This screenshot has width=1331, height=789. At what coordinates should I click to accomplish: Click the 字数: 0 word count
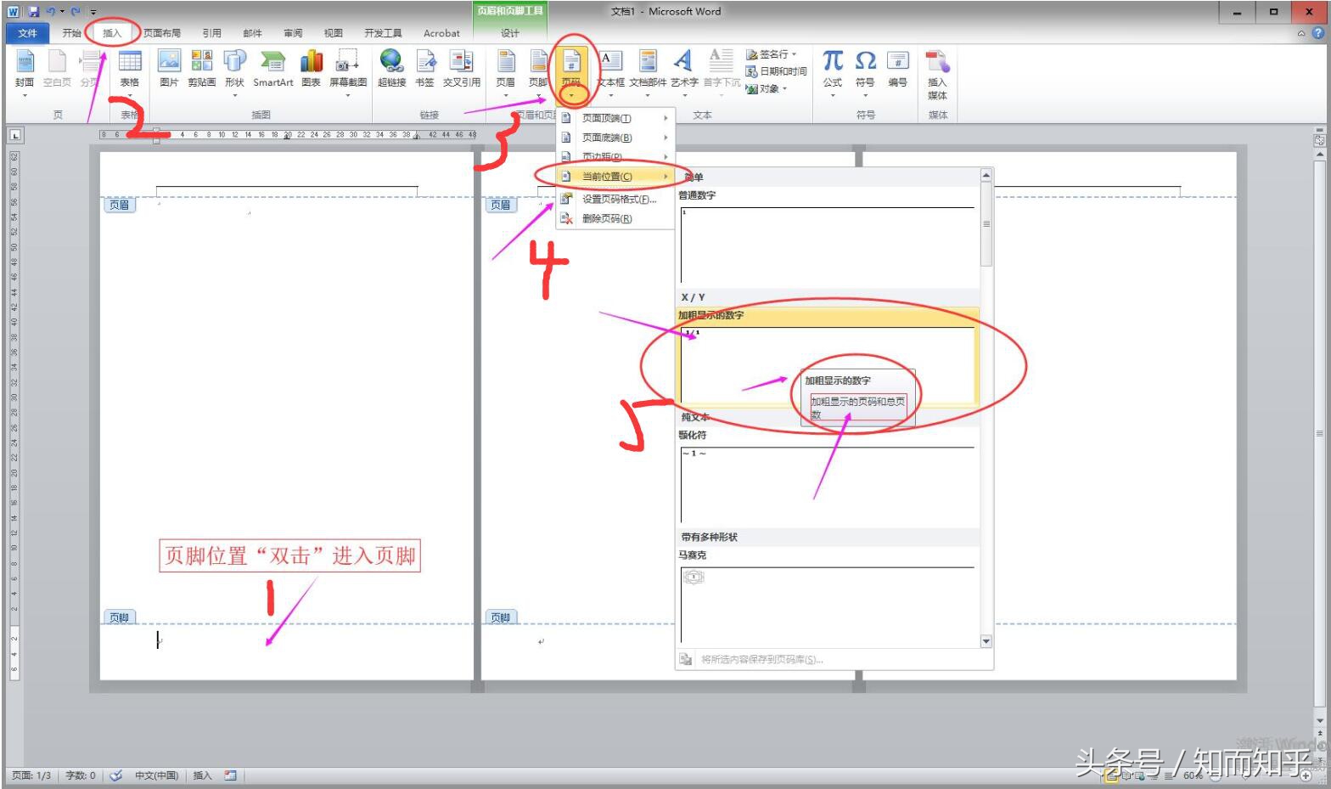(x=81, y=775)
